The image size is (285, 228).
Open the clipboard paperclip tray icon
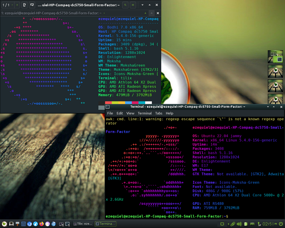tap(233, 224)
